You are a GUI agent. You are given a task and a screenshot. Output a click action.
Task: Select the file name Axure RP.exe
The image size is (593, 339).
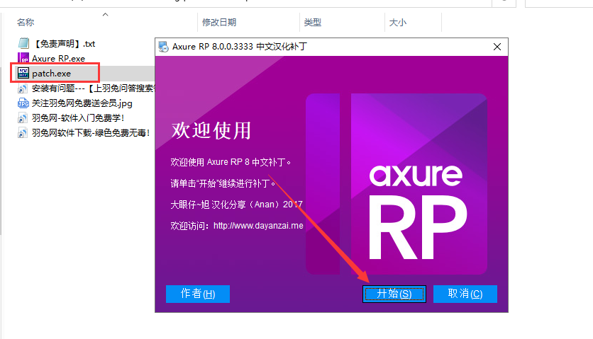click(59, 59)
